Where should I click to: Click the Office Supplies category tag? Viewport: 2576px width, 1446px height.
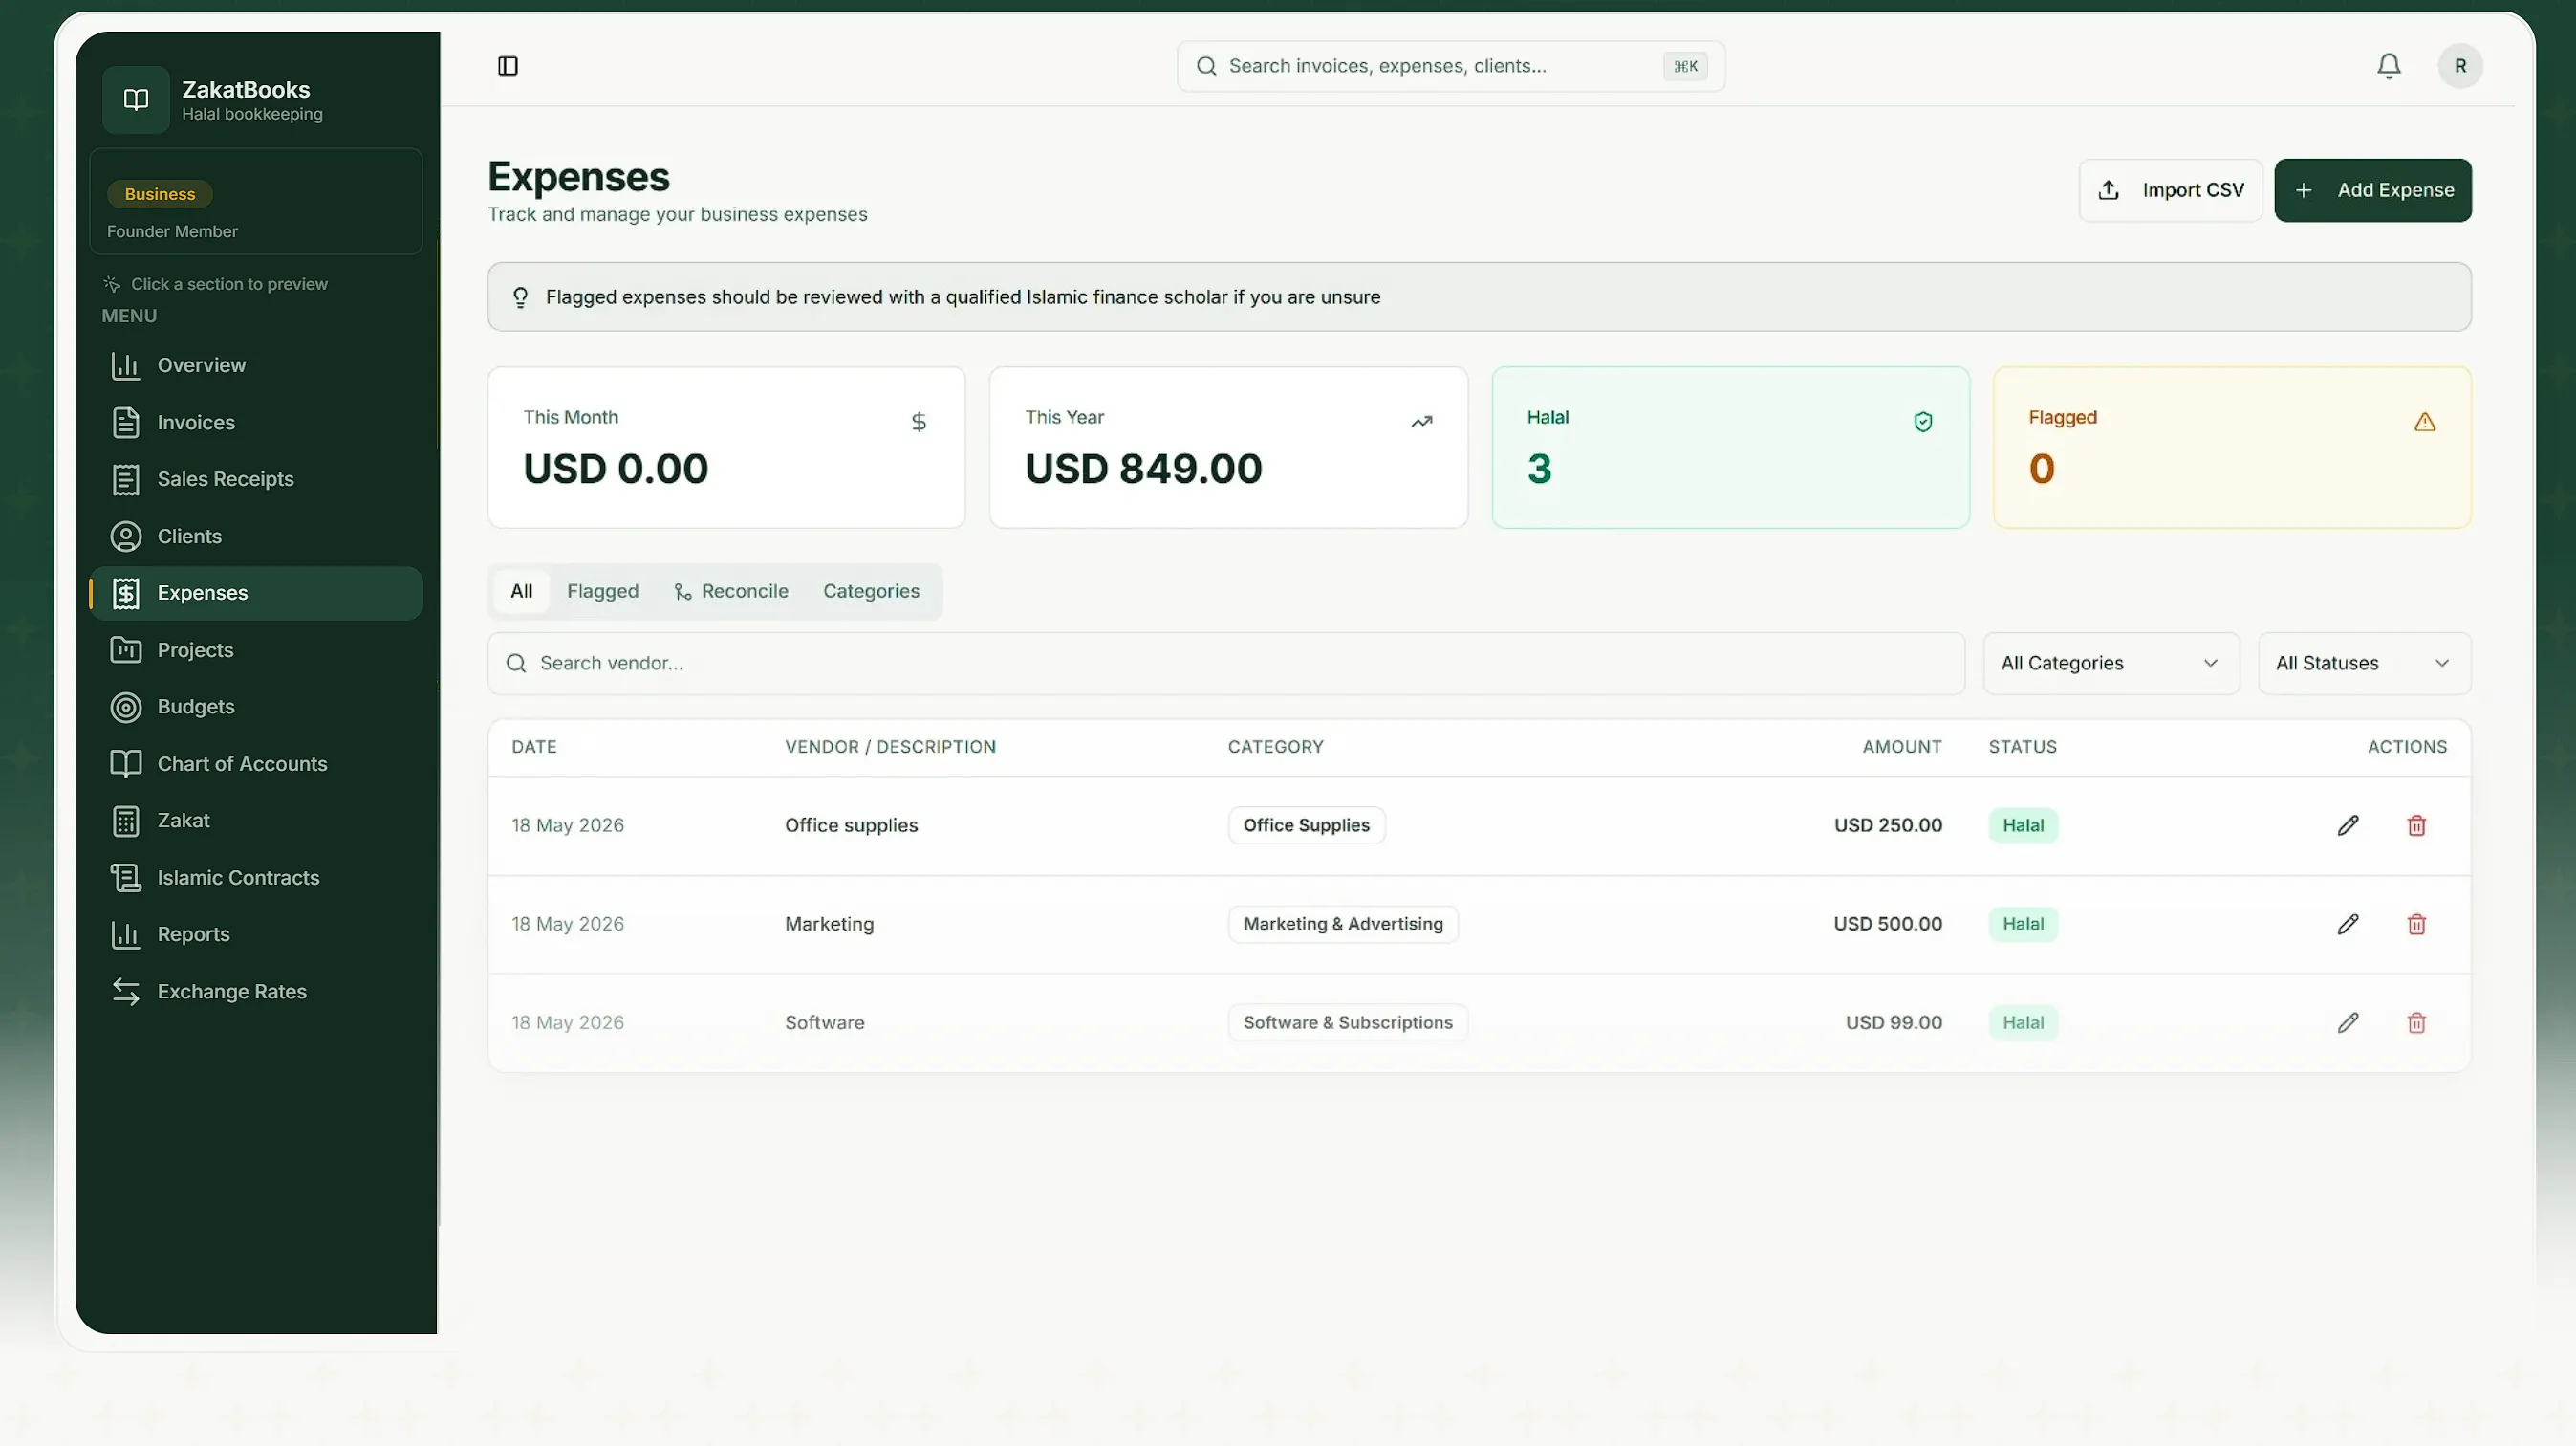(x=1306, y=825)
